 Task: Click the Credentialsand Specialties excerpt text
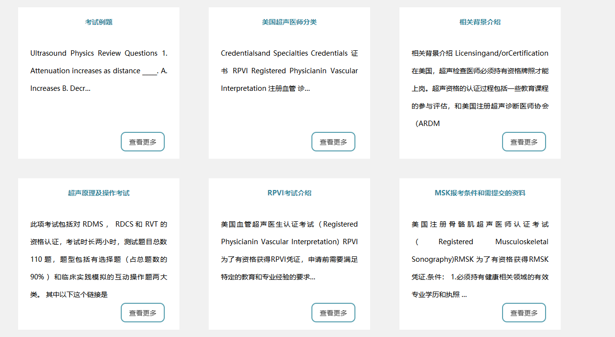pyautogui.click(x=289, y=71)
